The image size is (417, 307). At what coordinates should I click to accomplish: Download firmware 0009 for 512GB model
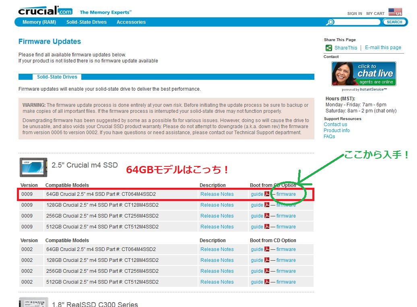point(286,227)
